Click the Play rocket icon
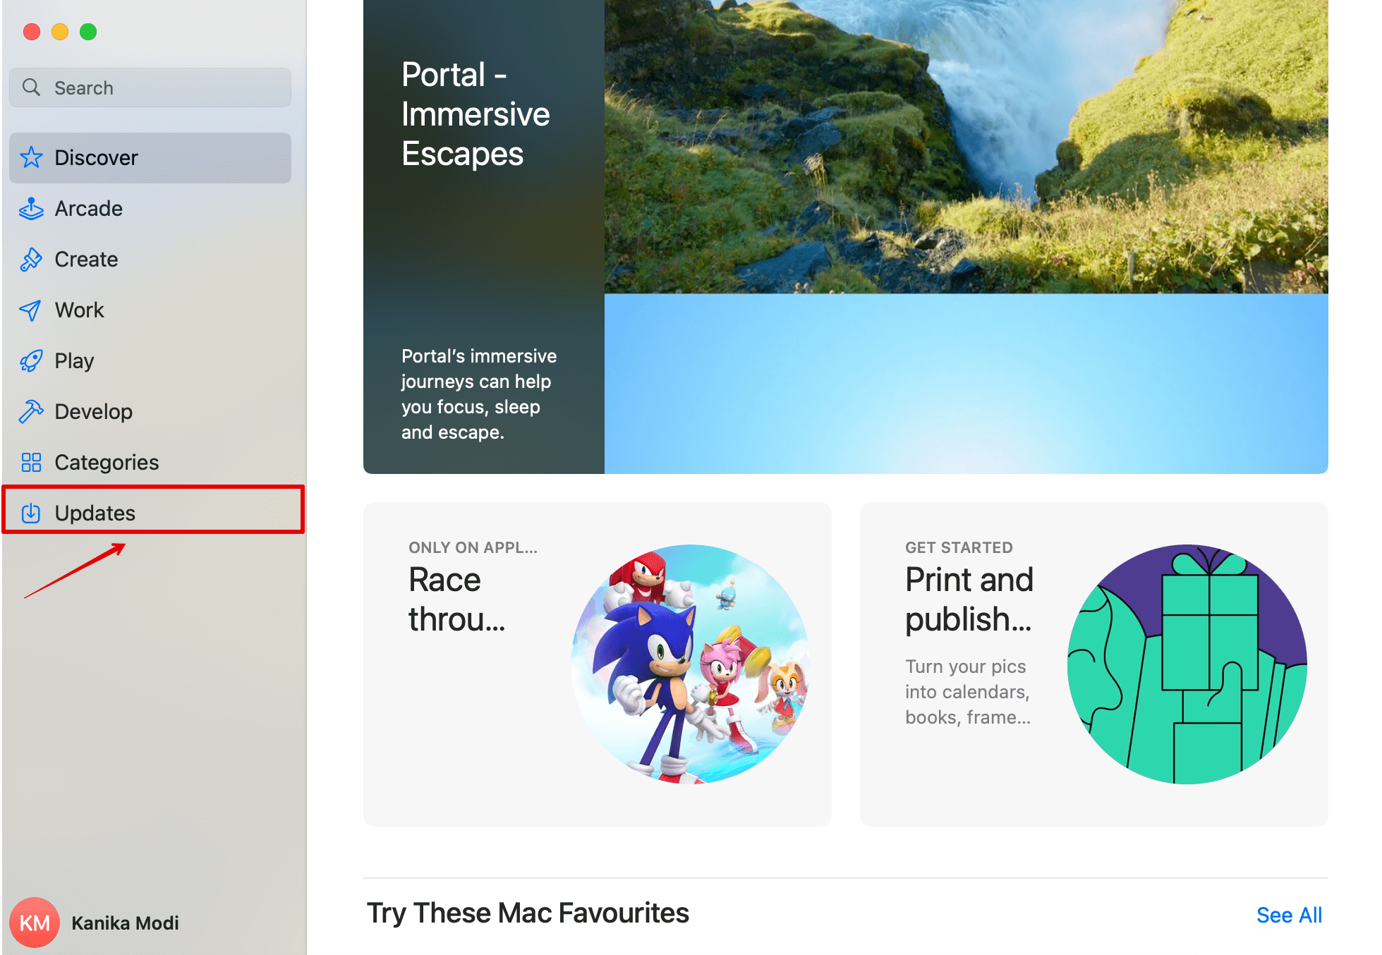Viewport: 1382px width, 955px height. (x=31, y=361)
